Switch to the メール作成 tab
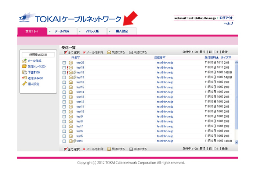Image resolution: width=257 pixels, height=170 pixels. pyautogui.click(x=62, y=31)
